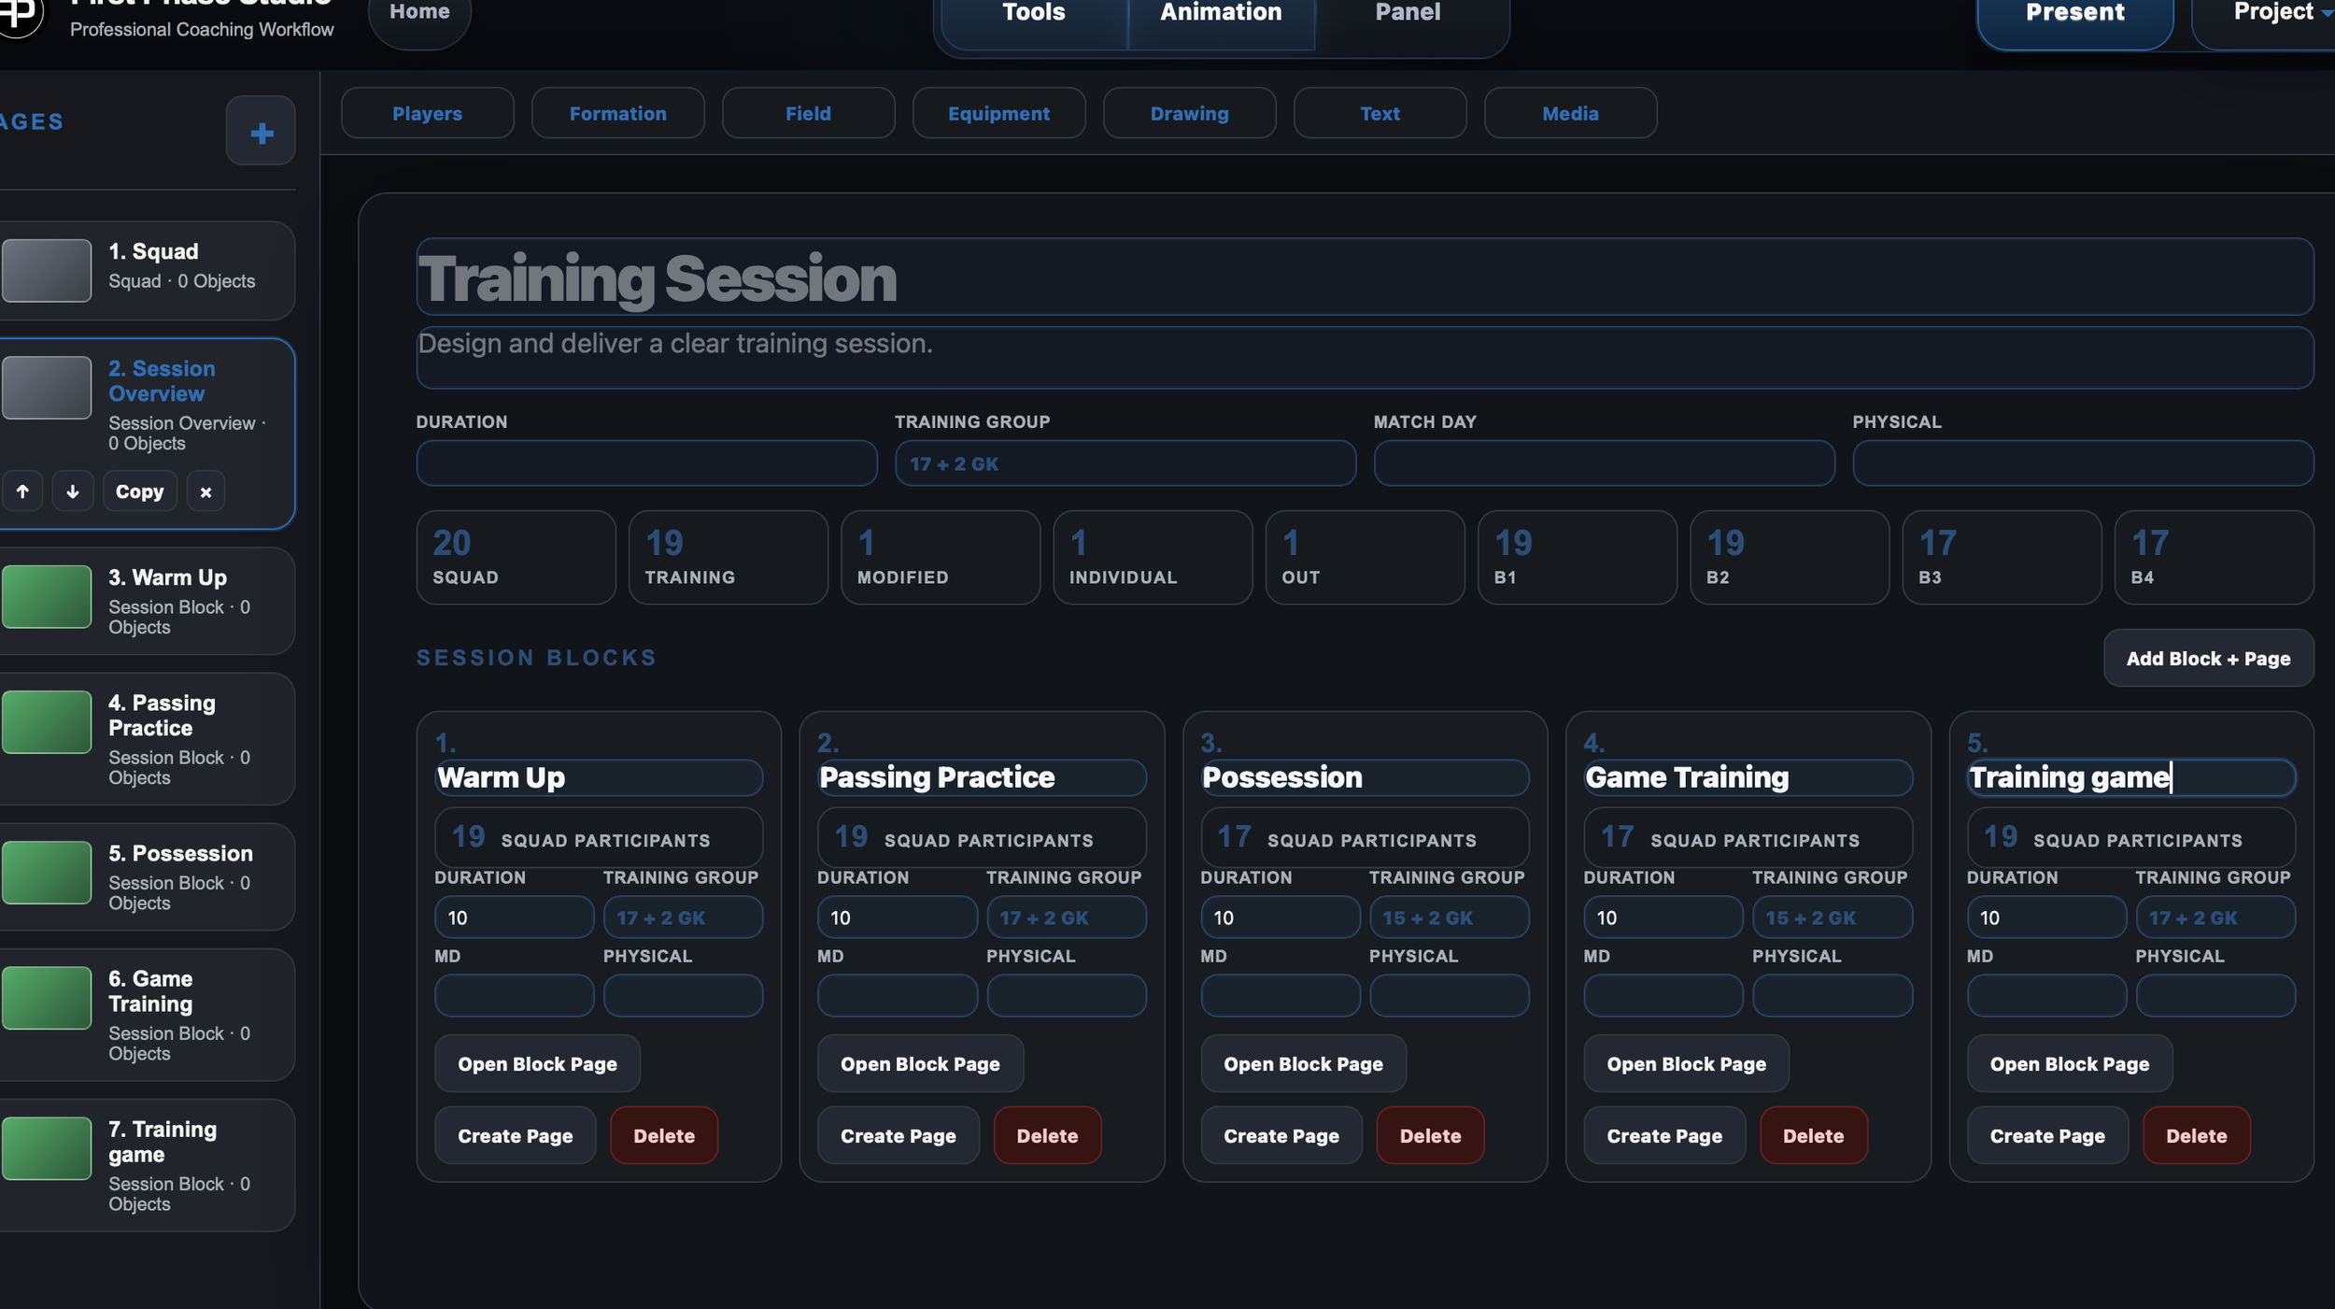The image size is (2335, 1309).
Task: Open Block Page for Warm Up
Action: (537, 1063)
